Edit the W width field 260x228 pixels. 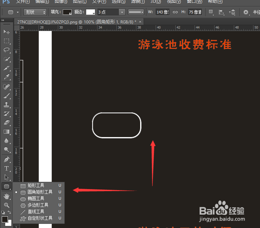pyautogui.click(x=163, y=12)
